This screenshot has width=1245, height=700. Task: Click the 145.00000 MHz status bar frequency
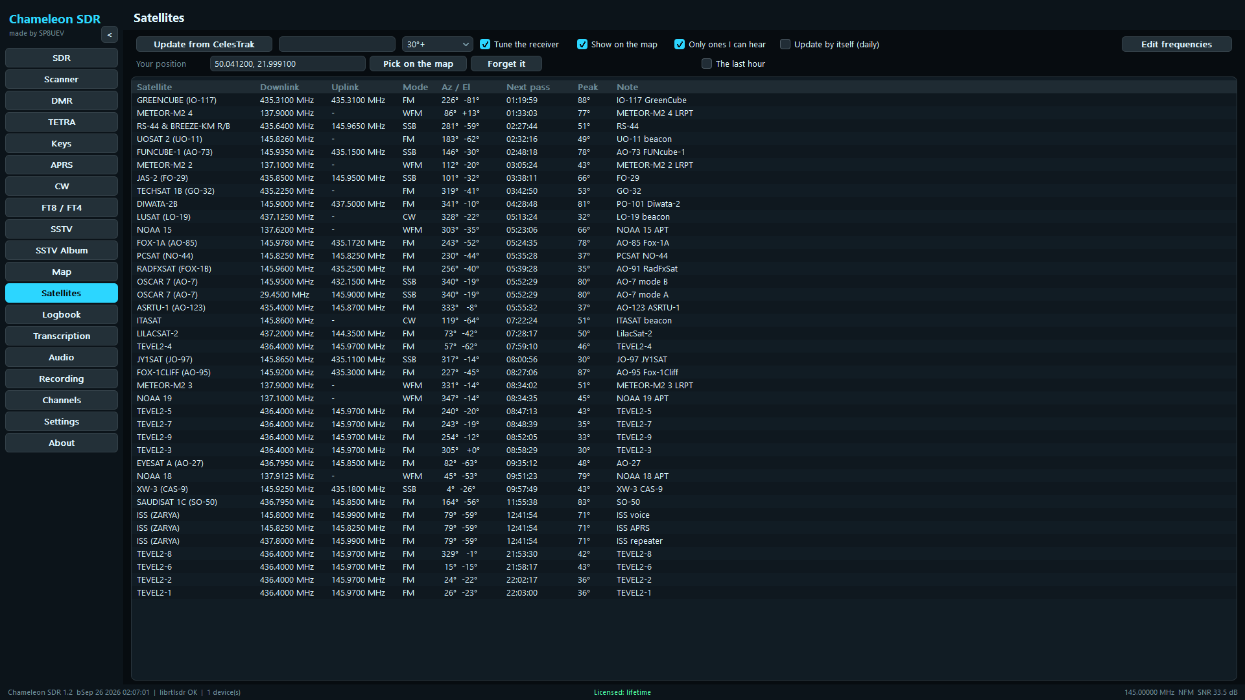(1149, 692)
